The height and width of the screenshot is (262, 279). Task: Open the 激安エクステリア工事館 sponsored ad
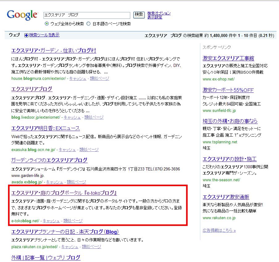(x=228, y=58)
